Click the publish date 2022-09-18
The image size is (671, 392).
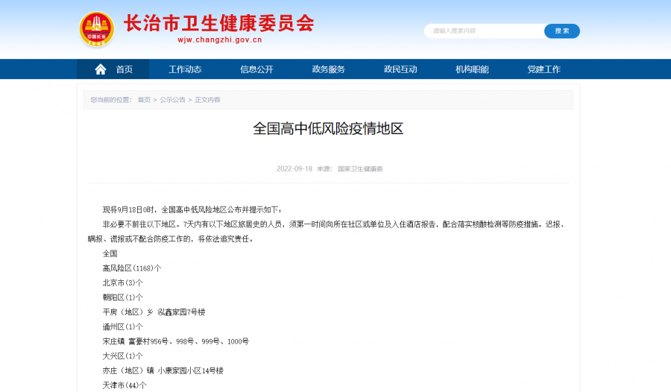point(294,169)
